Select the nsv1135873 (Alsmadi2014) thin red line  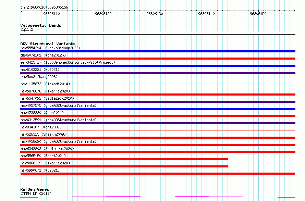point(158,87)
